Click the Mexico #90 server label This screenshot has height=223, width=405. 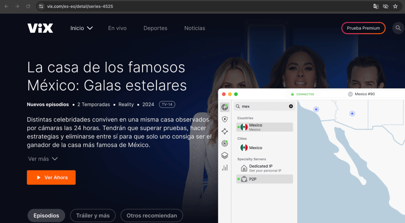pyautogui.click(x=361, y=94)
